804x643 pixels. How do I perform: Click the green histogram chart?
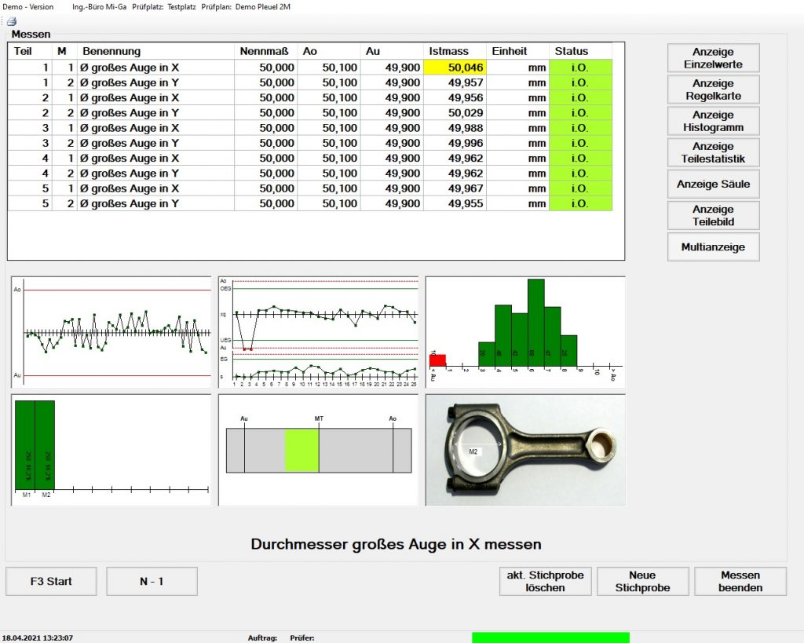tap(524, 331)
